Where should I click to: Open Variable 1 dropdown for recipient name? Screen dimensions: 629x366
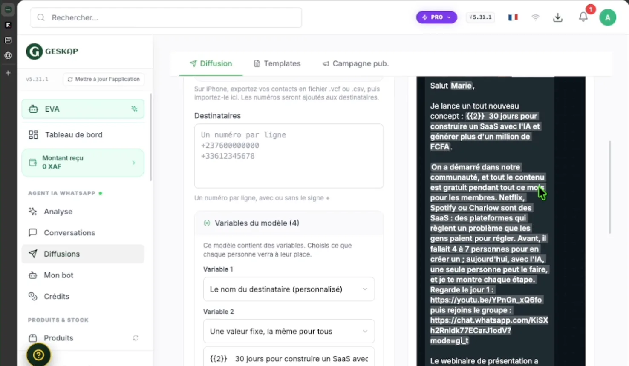point(289,289)
